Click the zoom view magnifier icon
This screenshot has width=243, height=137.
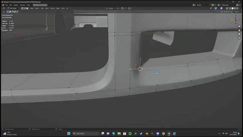click(239, 26)
